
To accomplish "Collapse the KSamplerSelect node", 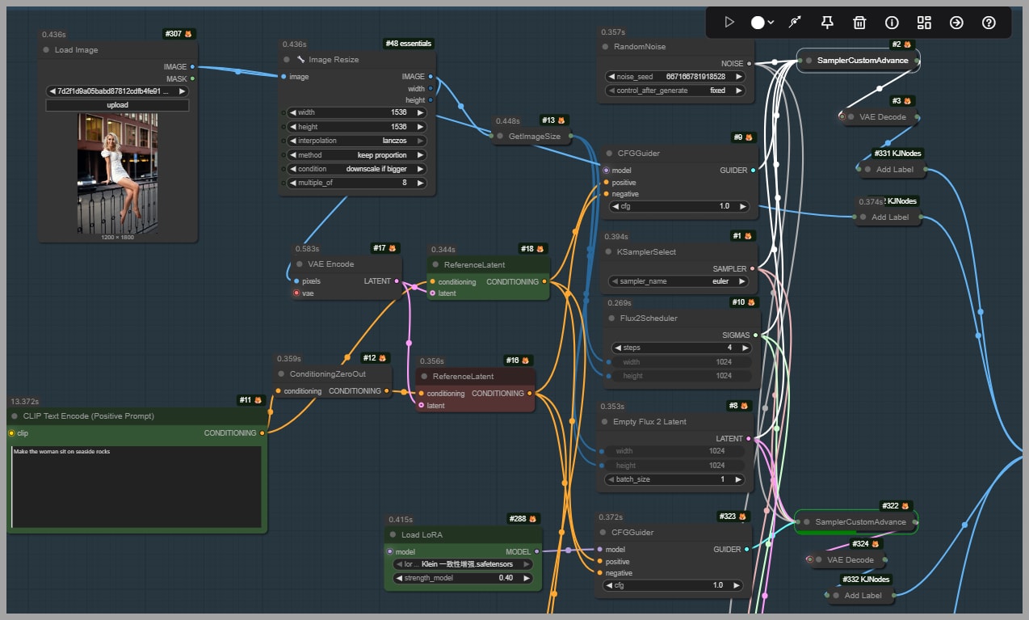I will tap(610, 252).
